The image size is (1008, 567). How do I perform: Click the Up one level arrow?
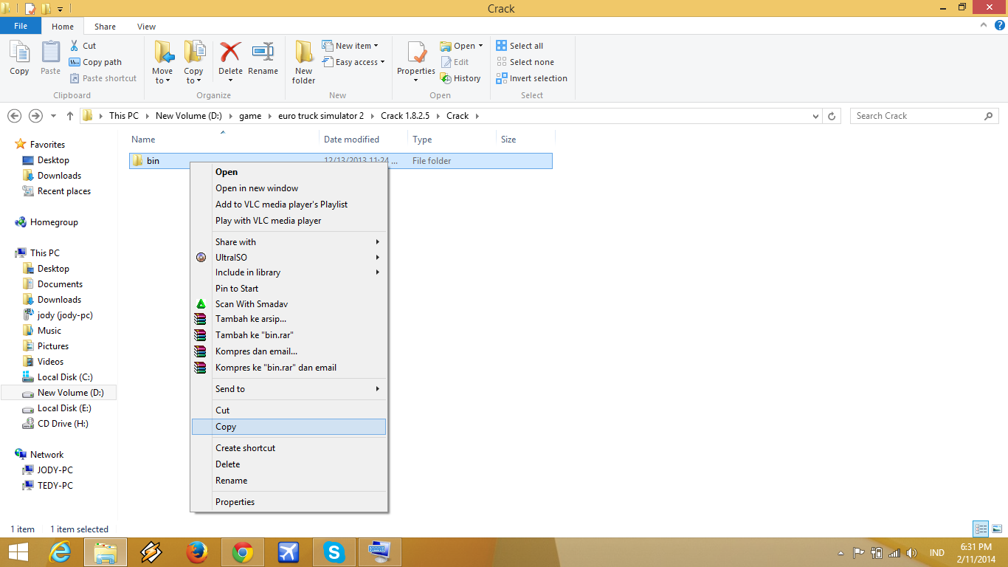70,116
